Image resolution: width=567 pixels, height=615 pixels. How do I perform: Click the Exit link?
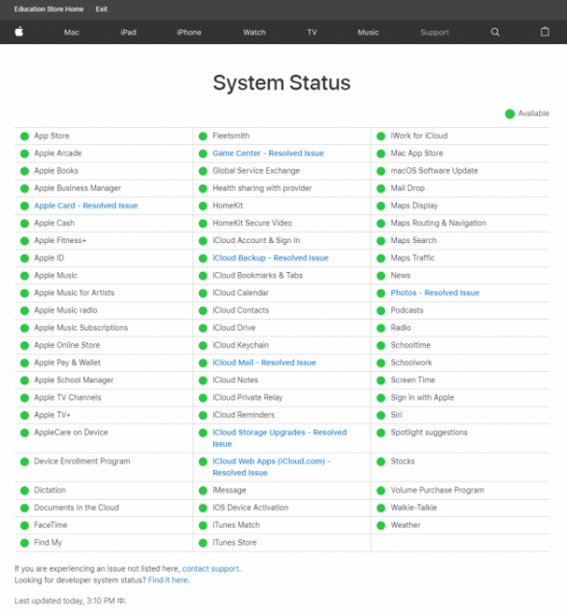(102, 9)
